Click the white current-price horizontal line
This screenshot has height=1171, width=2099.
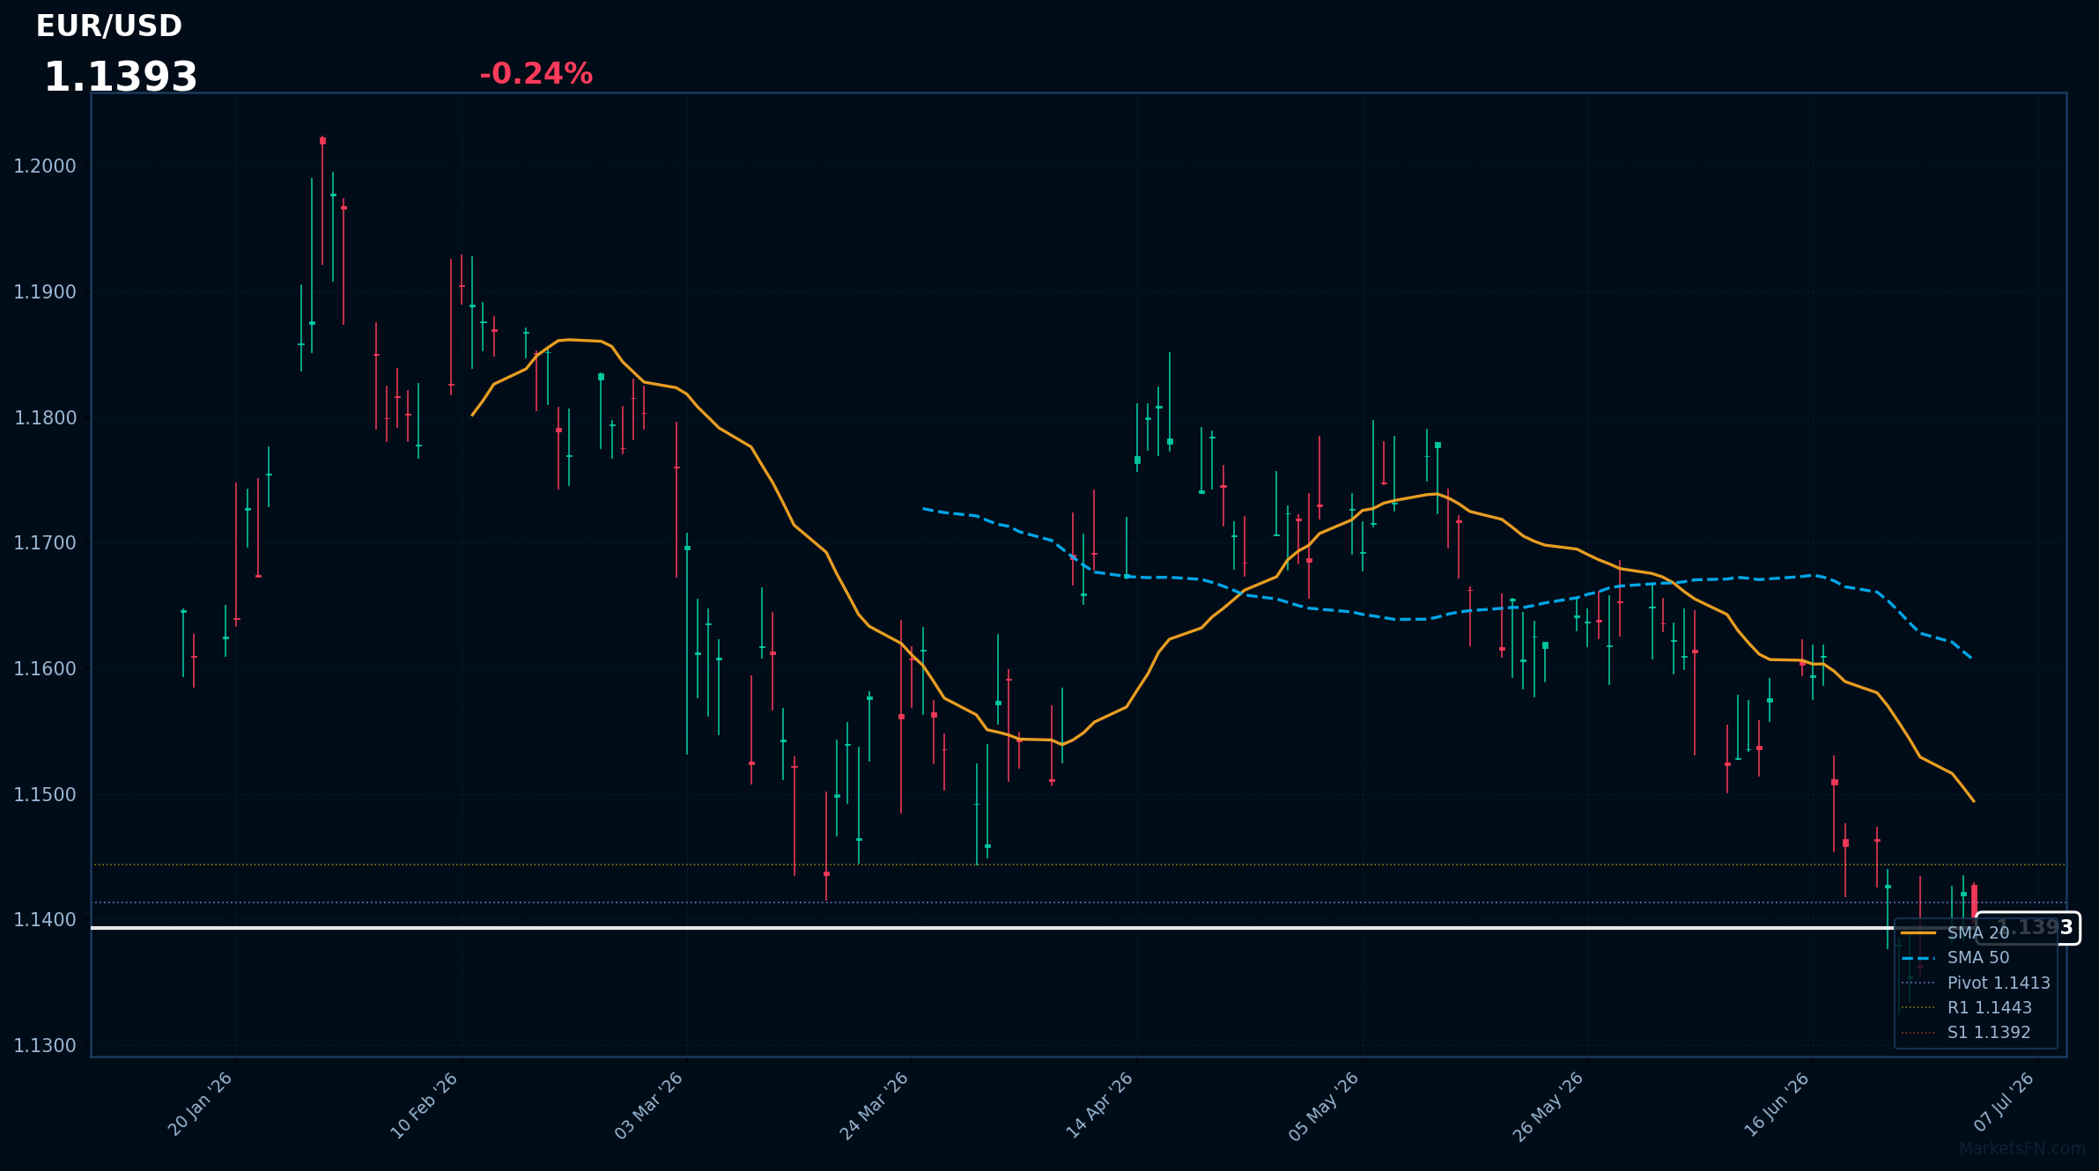click(x=1033, y=928)
